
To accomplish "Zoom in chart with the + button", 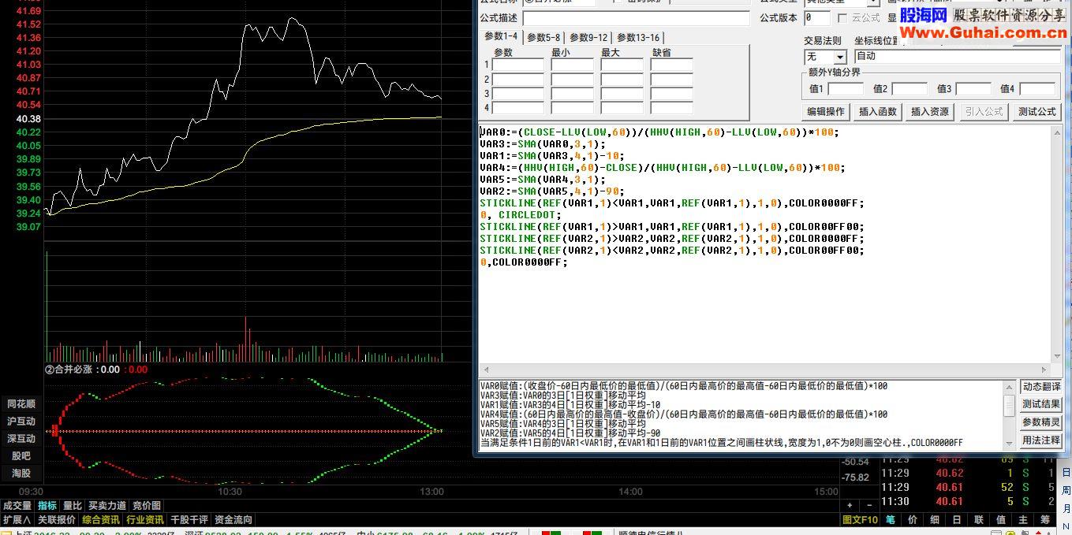I will [850, 505].
